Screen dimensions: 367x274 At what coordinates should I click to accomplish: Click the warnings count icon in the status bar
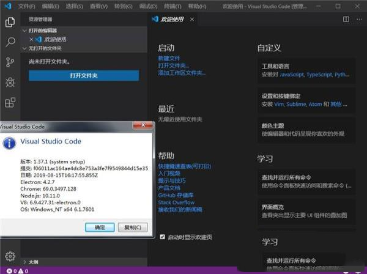21,271
